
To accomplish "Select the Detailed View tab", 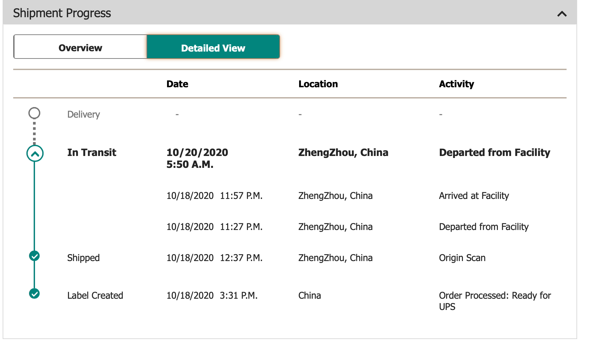I will 213,48.
